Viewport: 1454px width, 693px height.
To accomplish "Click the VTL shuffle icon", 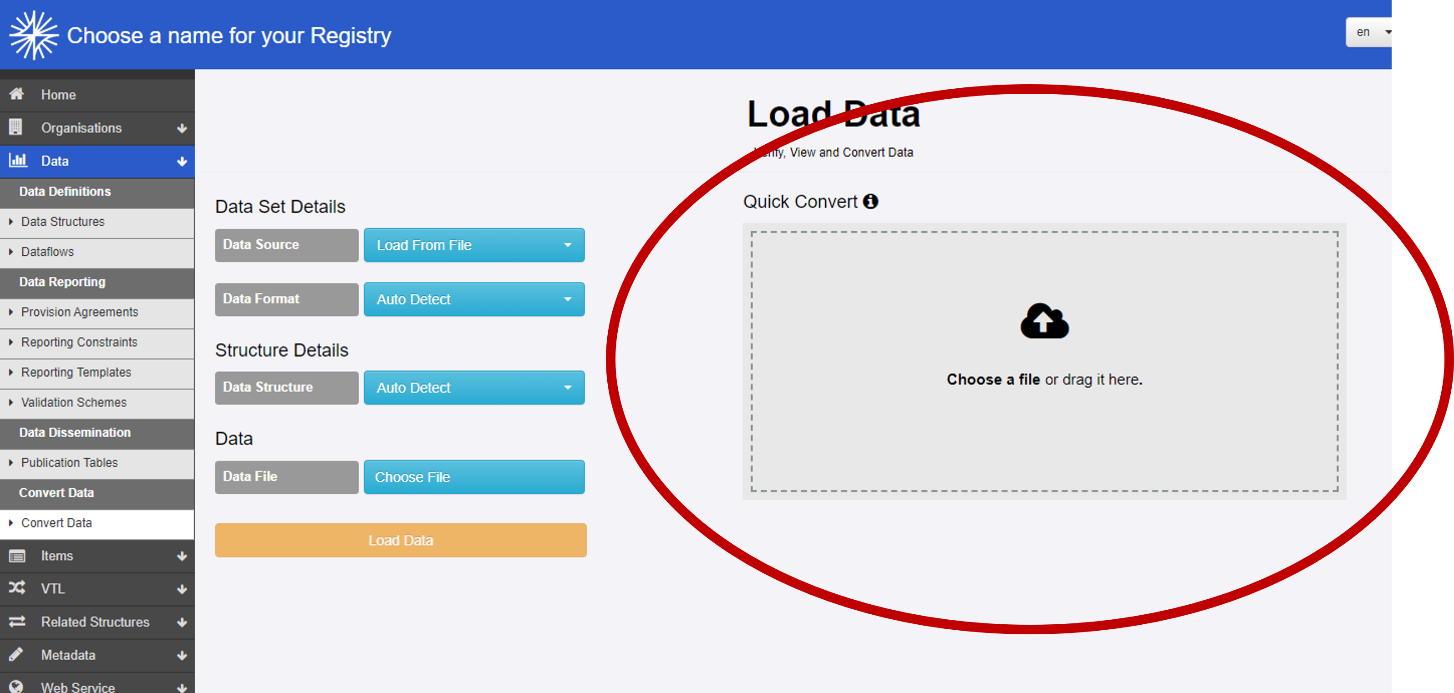I will tap(17, 588).
